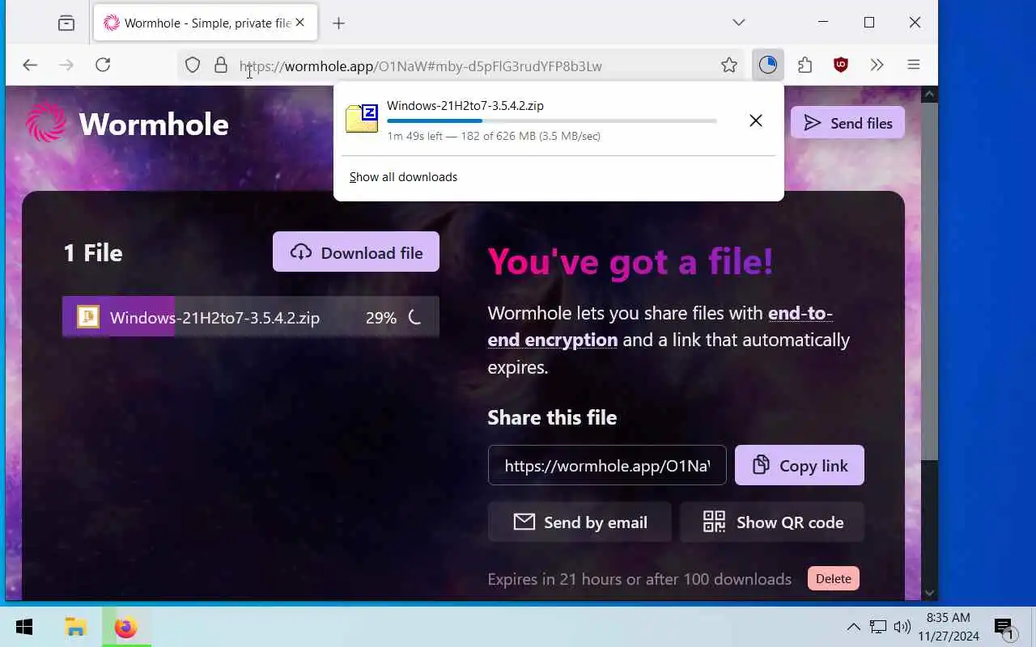Viewport: 1036px width, 647px height.
Task: Click Show QR code button
Action: tap(772, 522)
